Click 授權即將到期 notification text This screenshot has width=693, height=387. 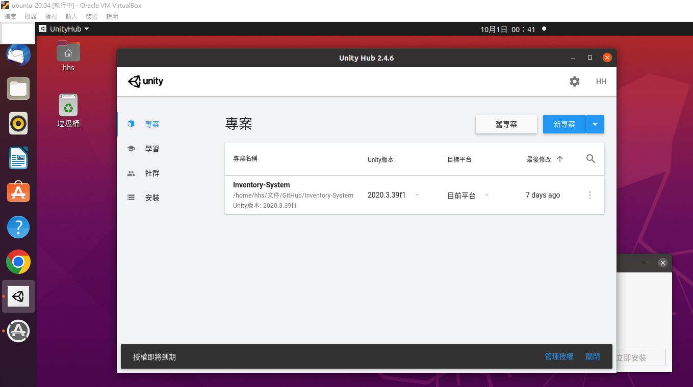[155, 357]
